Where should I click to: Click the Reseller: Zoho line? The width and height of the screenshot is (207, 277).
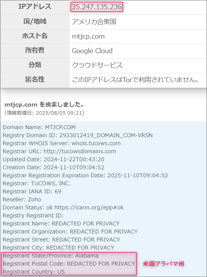pyautogui.click(x=22, y=199)
